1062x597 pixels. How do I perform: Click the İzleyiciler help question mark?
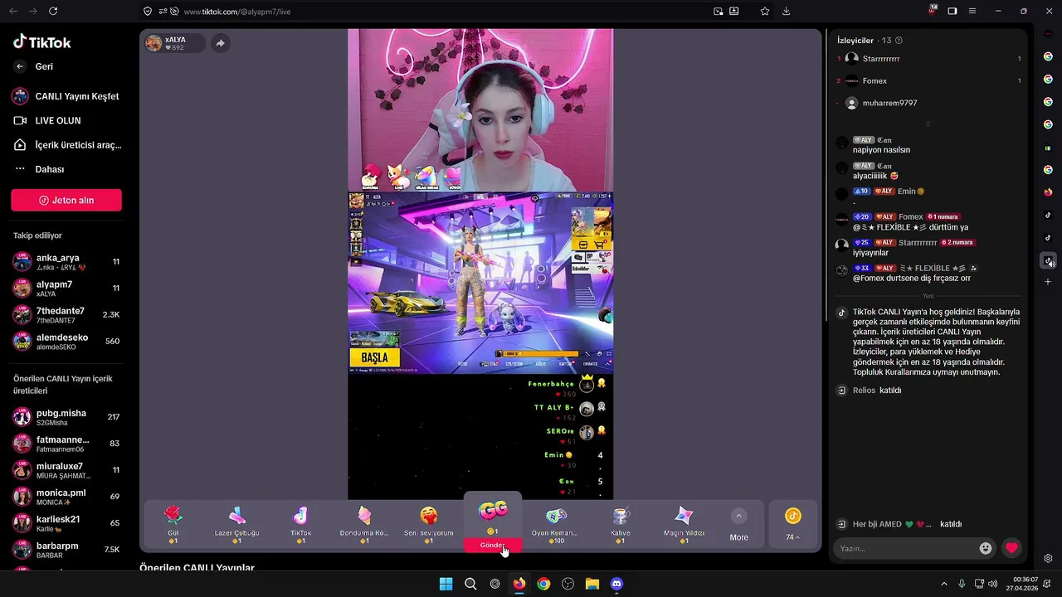(x=899, y=40)
